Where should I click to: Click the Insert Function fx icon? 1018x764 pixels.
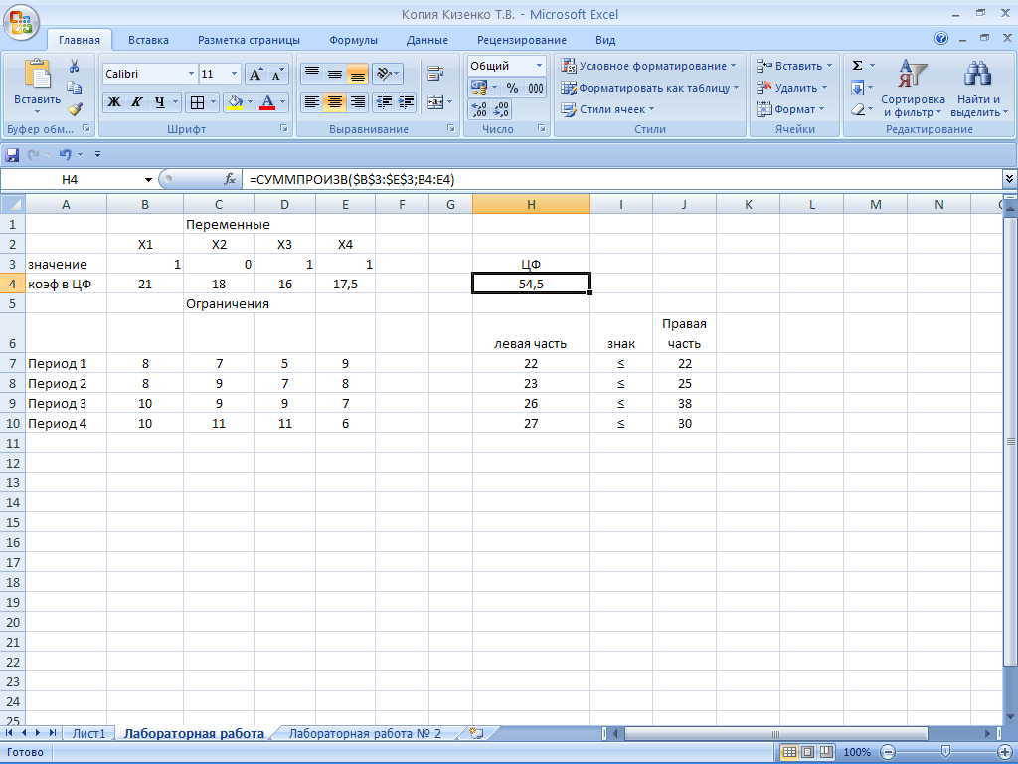click(x=230, y=179)
